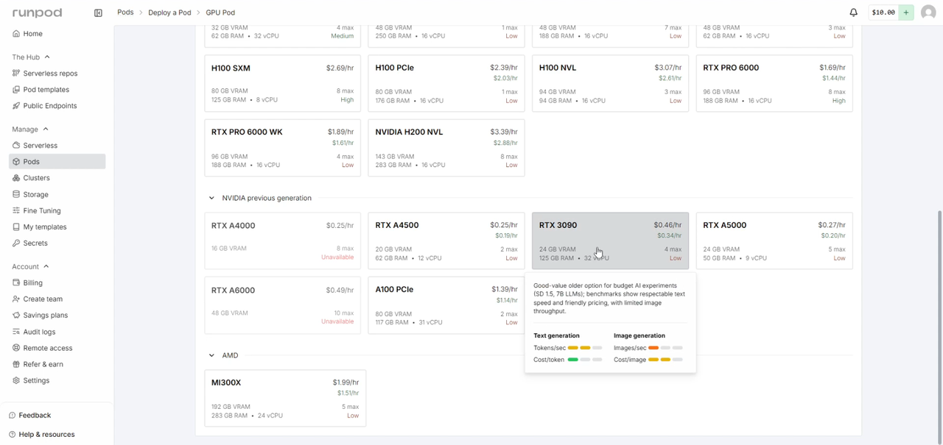Viewport: 943px width, 445px height.
Task: Select the RTX PRO 6000 card at $1.69/hr
Action: point(774,83)
